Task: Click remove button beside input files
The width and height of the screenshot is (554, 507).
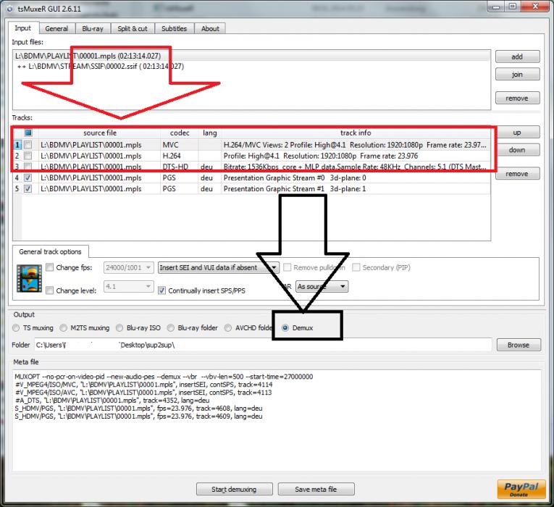Action: coord(517,98)
